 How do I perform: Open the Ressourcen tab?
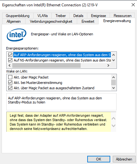click(x=123, y=16)
